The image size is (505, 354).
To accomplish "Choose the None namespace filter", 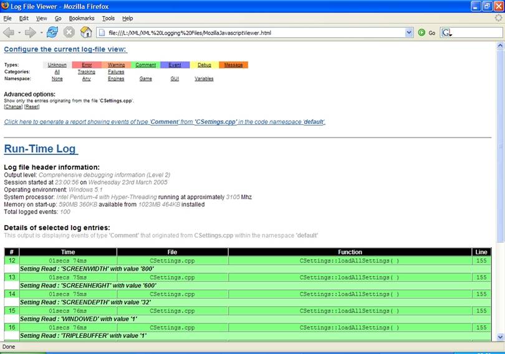I will [x=57, y=79].
